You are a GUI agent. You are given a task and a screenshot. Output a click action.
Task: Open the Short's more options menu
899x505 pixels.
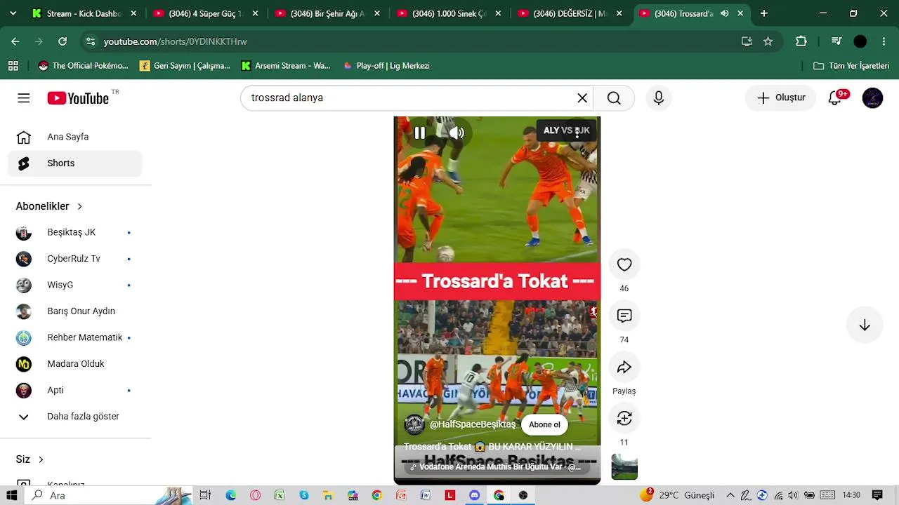tap(577, 133)
